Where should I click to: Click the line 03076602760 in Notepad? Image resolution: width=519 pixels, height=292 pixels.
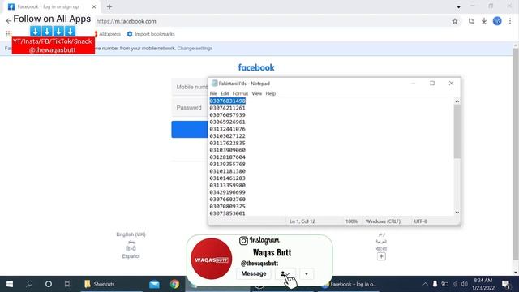pos(227,200)
